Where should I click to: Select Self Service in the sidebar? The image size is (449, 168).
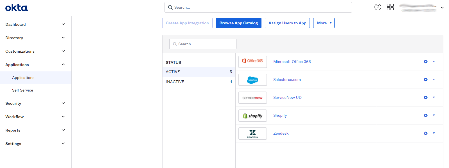click(22, 90)
